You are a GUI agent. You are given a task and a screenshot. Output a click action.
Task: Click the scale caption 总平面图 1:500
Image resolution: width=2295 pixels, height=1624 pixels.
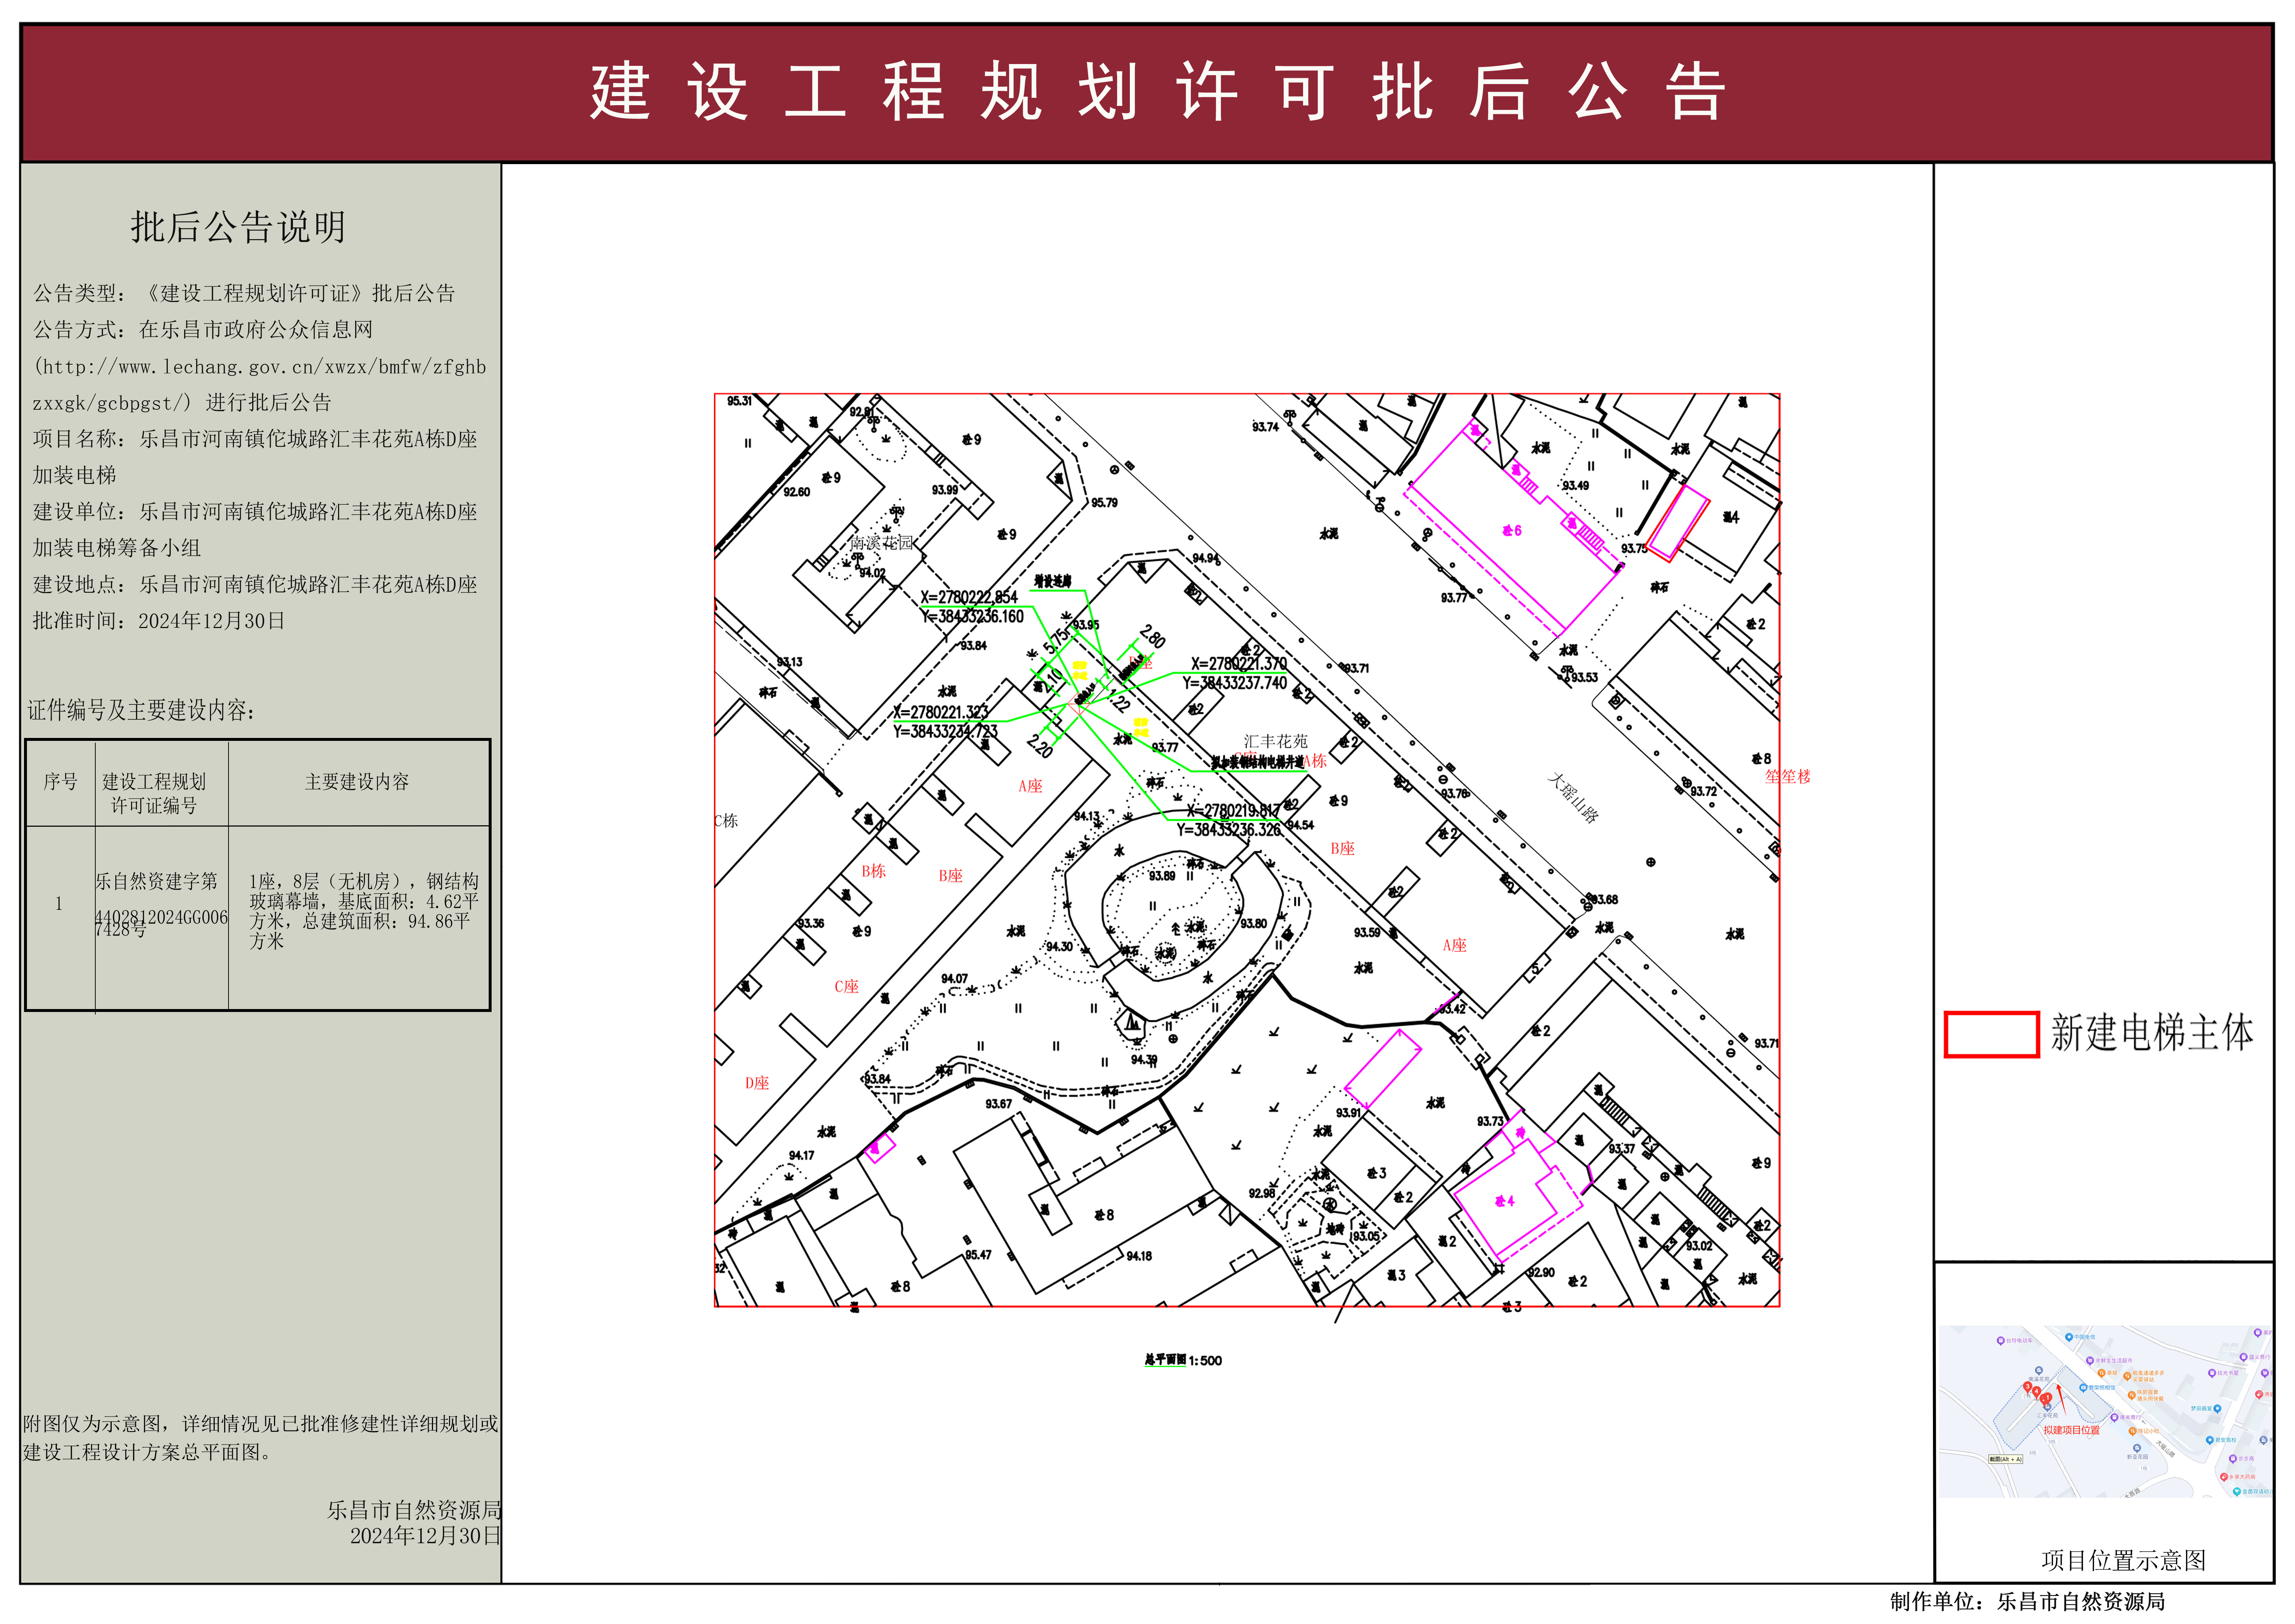tap(1183, 1360)
